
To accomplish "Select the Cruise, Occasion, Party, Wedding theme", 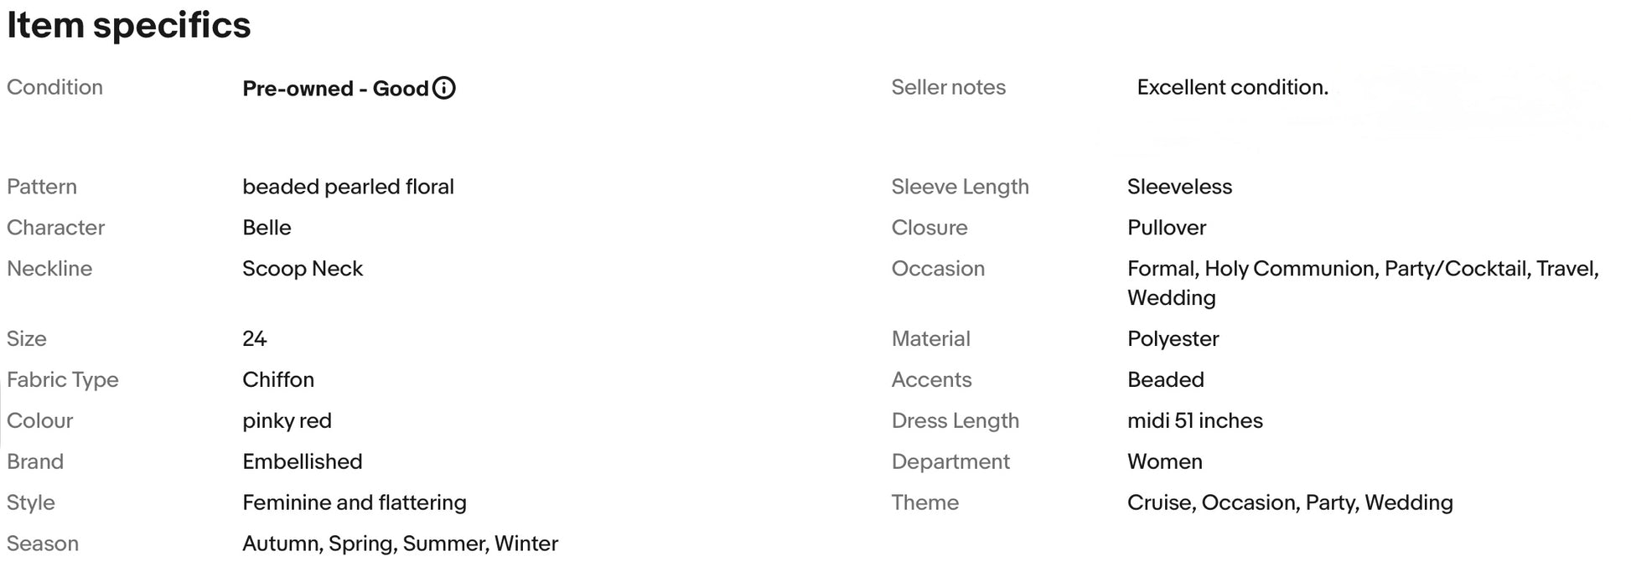I will 1290,503.
